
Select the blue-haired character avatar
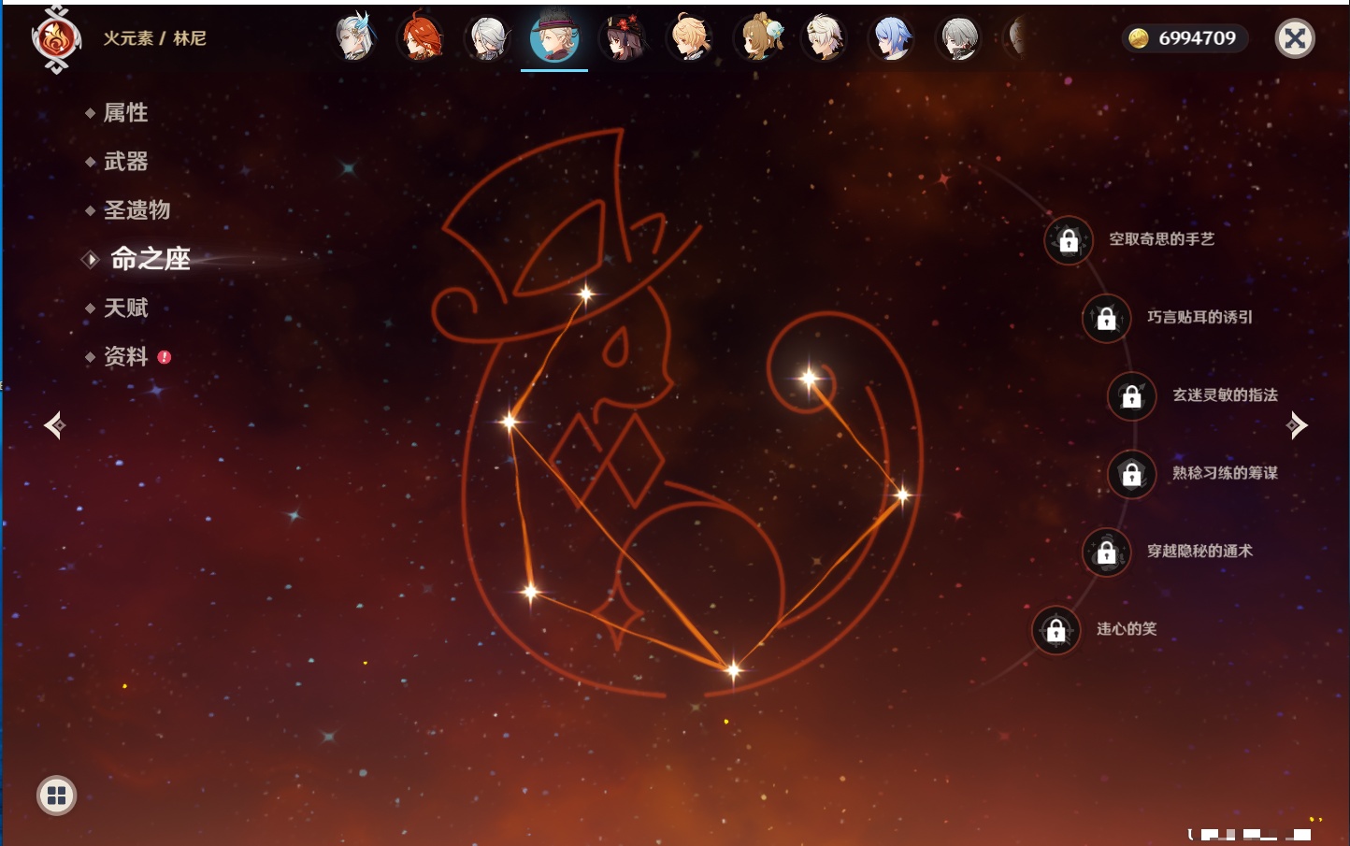(x=892, y=38)
